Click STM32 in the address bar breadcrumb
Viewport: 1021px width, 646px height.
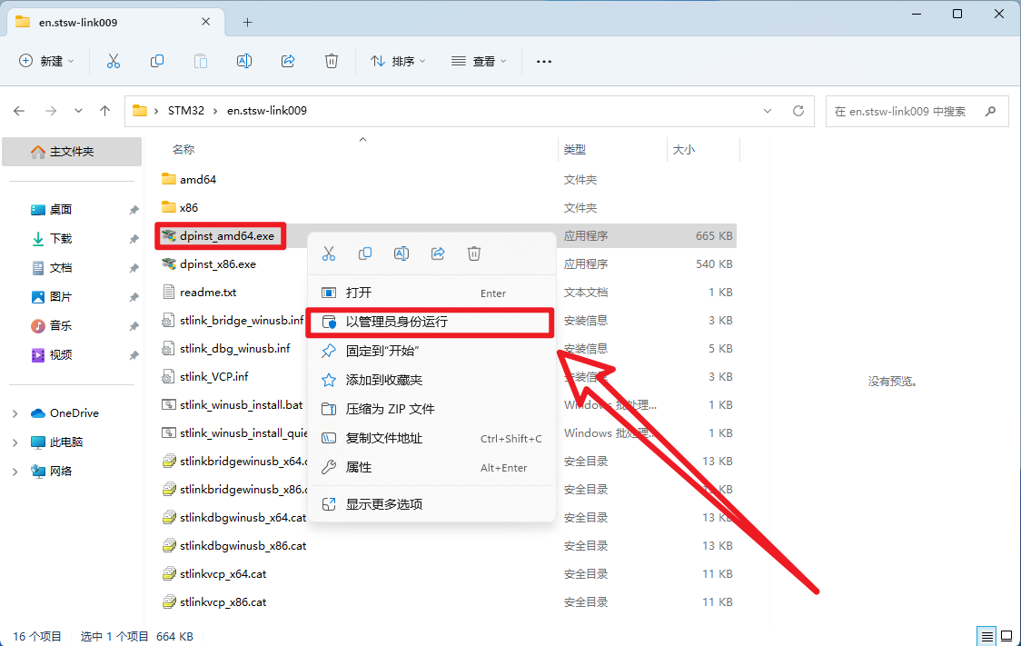[x=185, y=111]
